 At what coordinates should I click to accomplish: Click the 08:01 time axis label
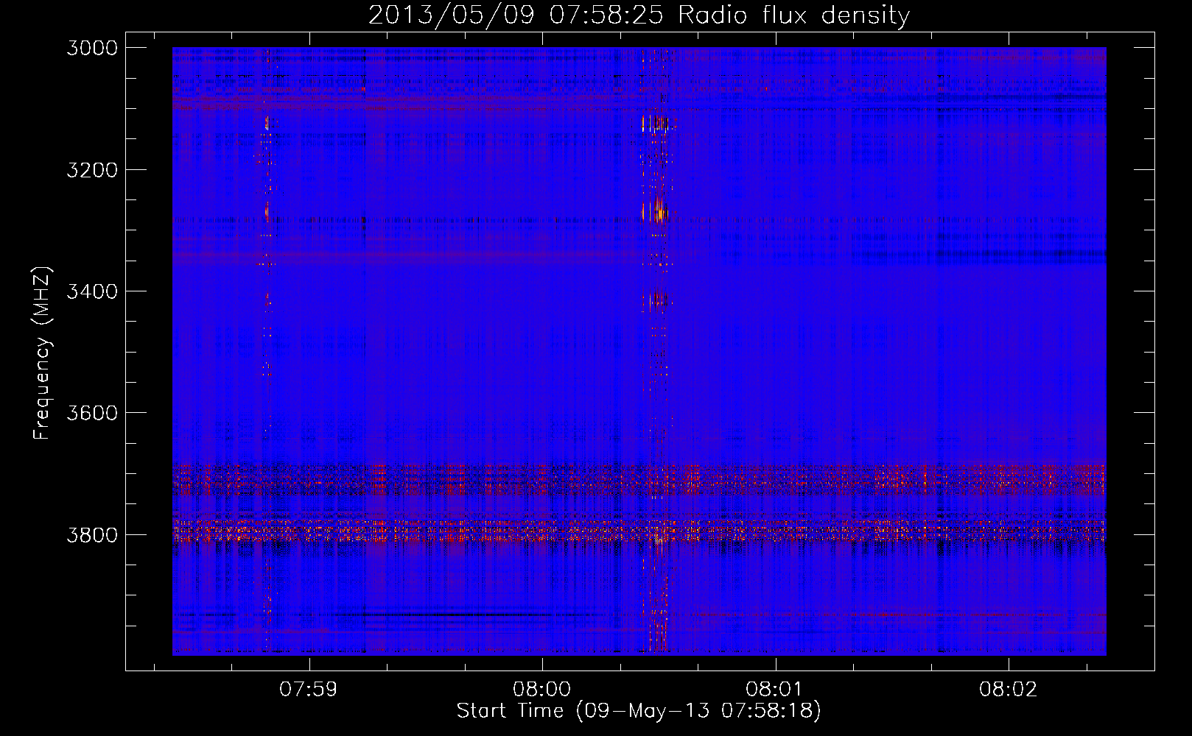[774, 690]
